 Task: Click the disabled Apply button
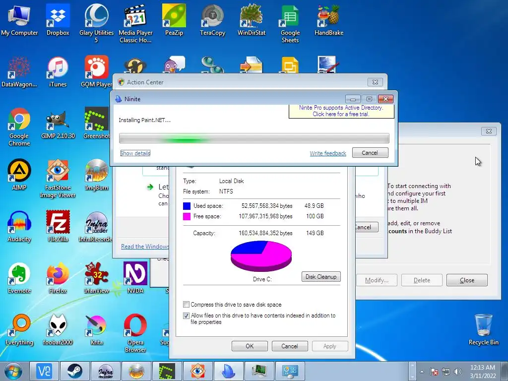[330, 346]
